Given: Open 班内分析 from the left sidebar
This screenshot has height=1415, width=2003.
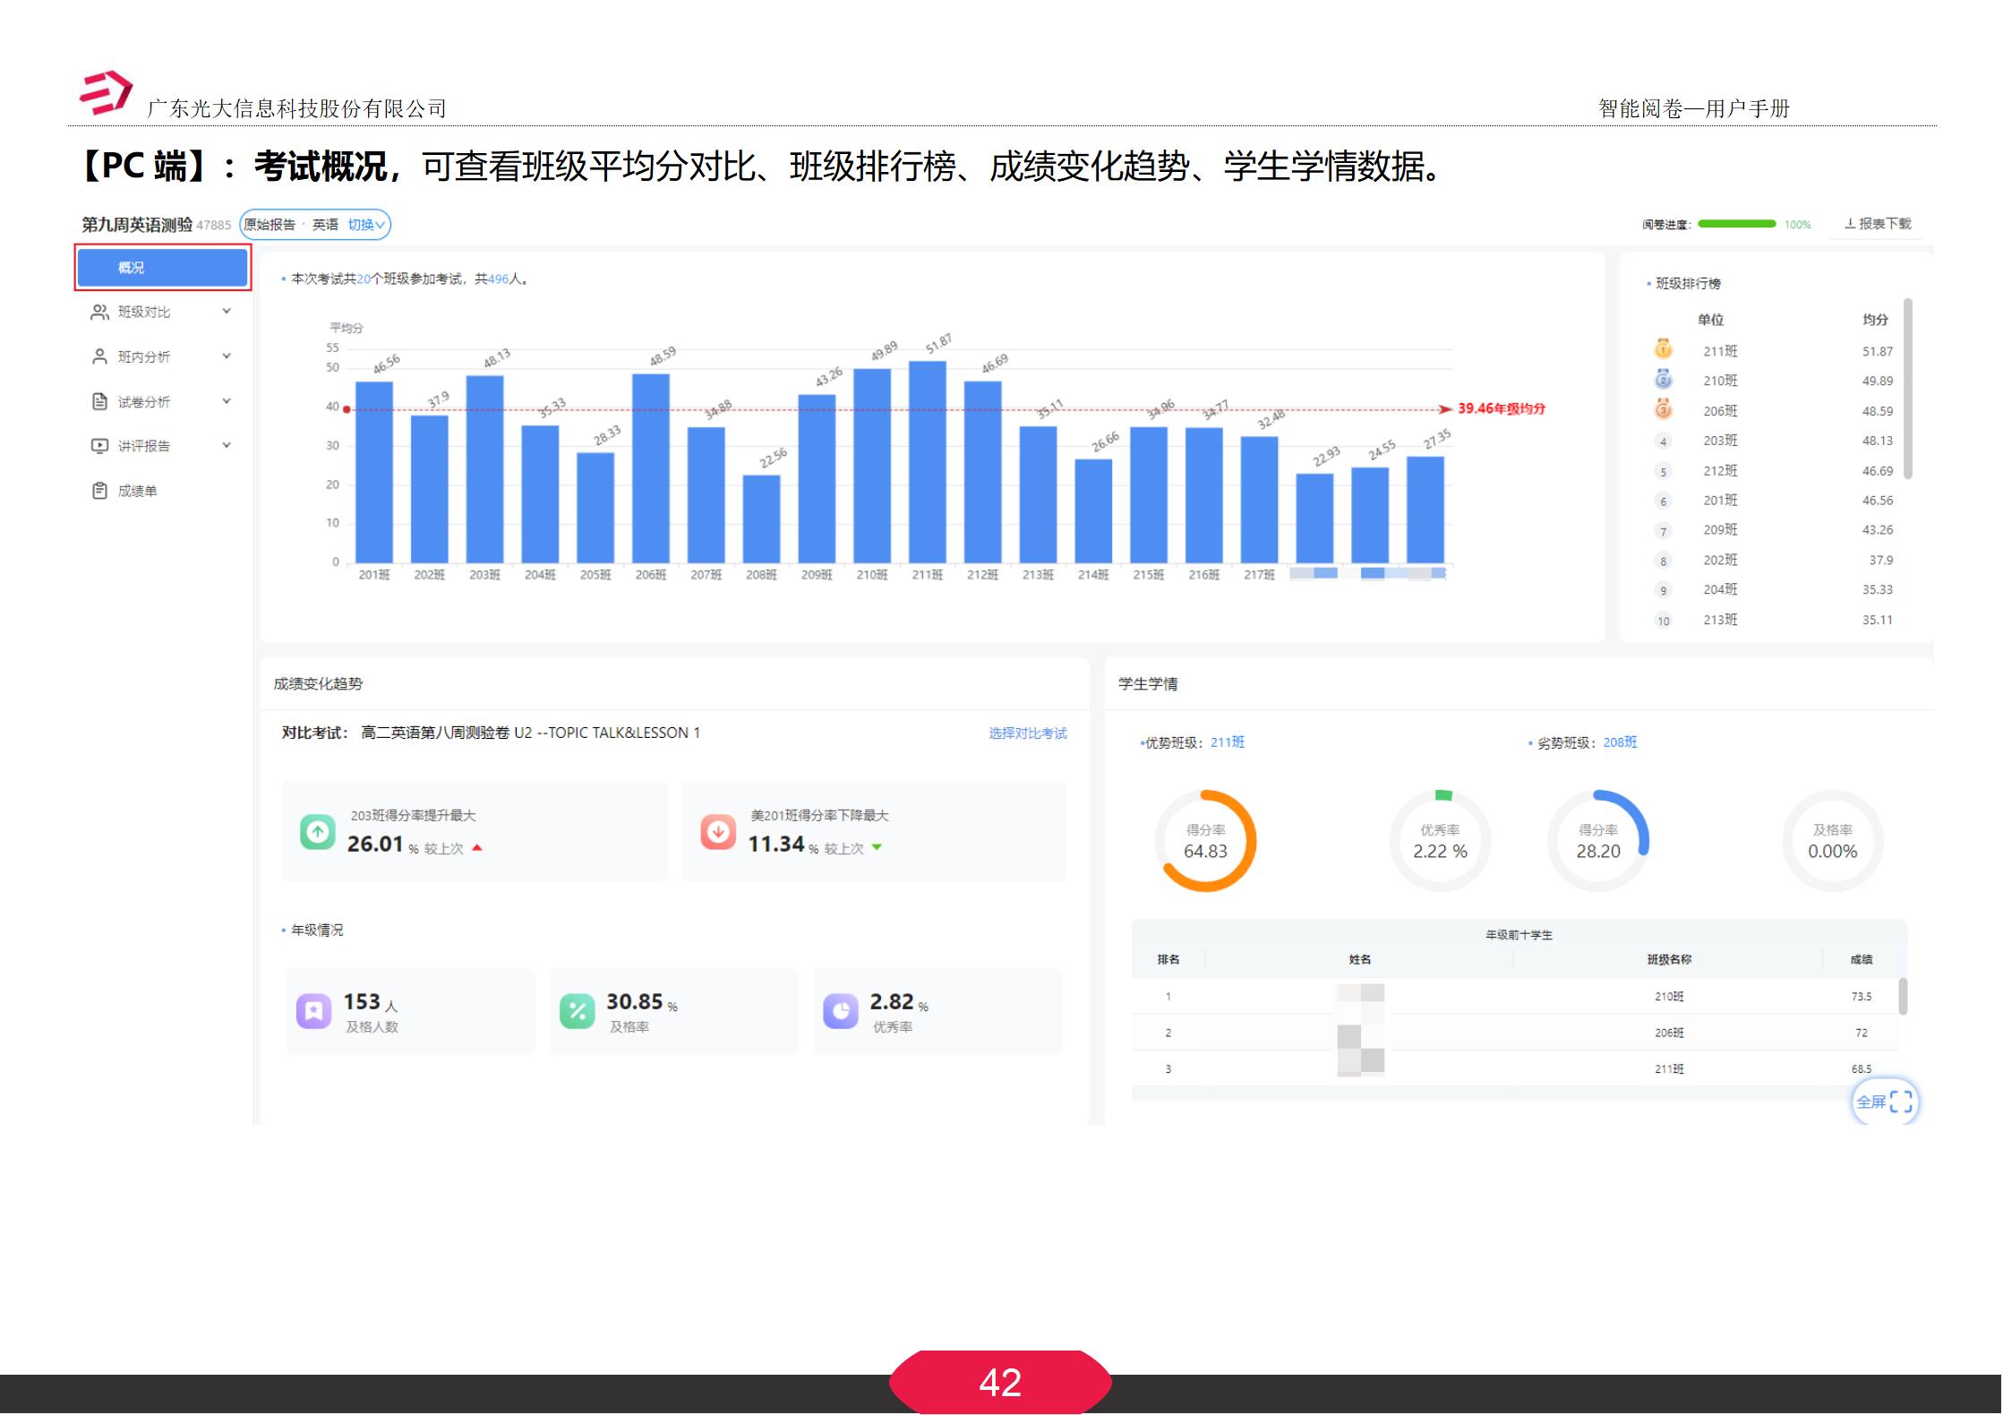Looking at the screenshot, I should click(100, 356).
